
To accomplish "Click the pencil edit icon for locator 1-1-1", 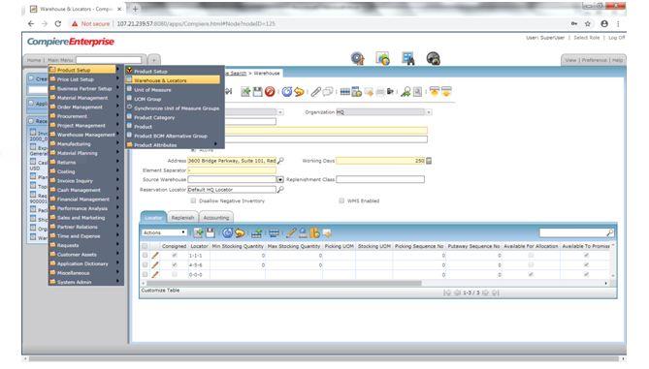I will pyautogui.click(x=155, y=256).
